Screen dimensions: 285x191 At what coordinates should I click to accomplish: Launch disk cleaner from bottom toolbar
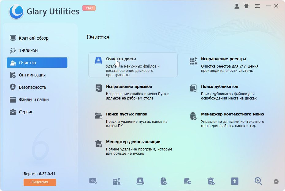[140, 181]
